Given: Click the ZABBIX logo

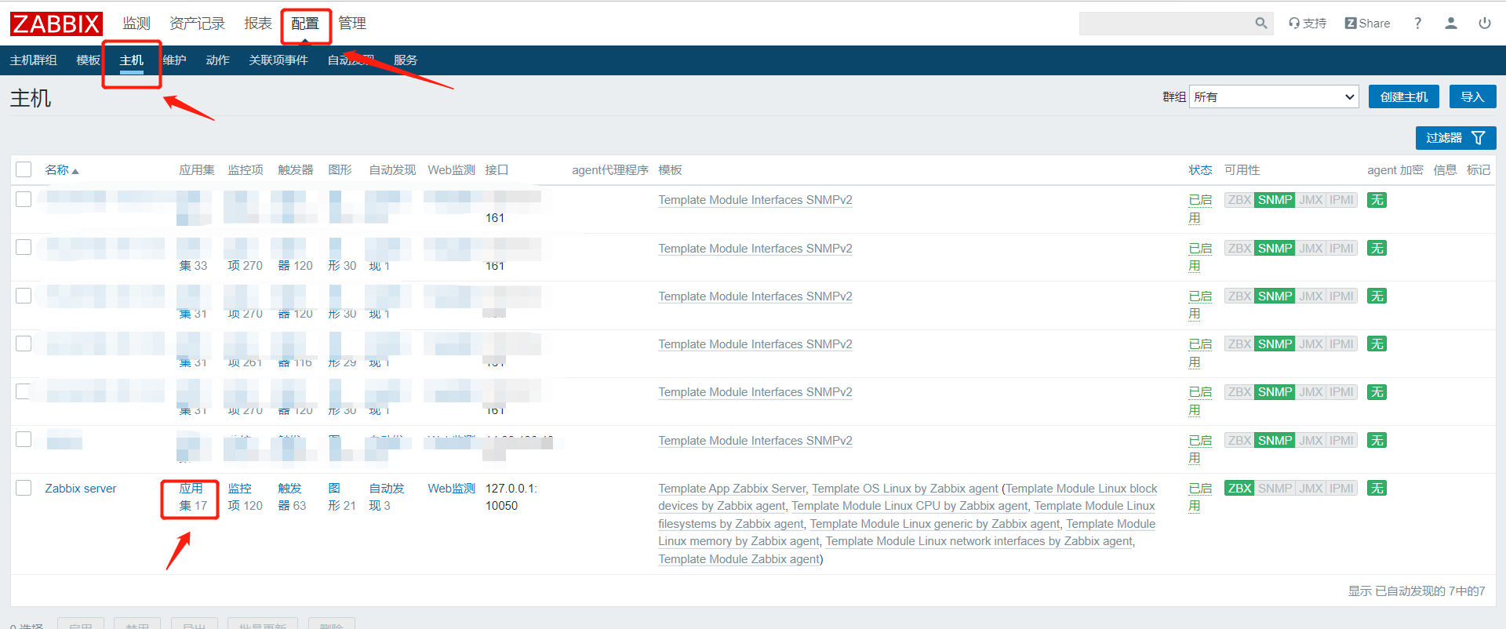Looking at the screenshot, I should tap(56, 24).
